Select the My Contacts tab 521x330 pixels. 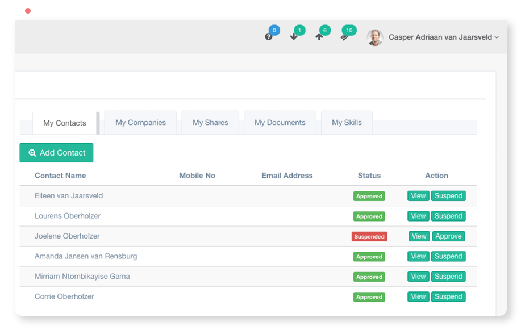65,123
